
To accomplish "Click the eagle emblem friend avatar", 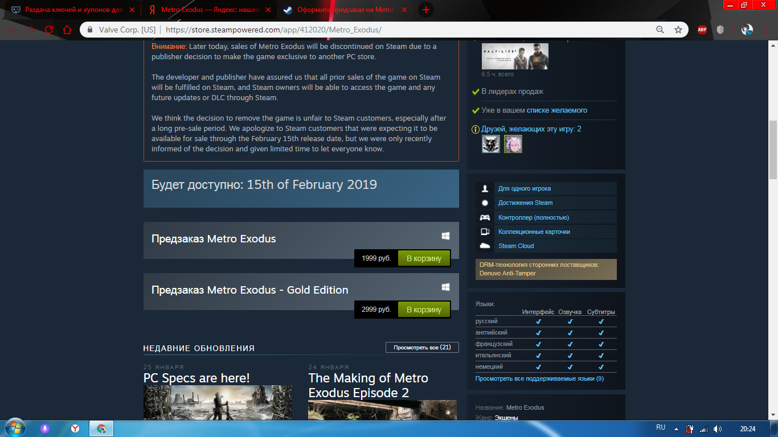I will click(491, 144).
